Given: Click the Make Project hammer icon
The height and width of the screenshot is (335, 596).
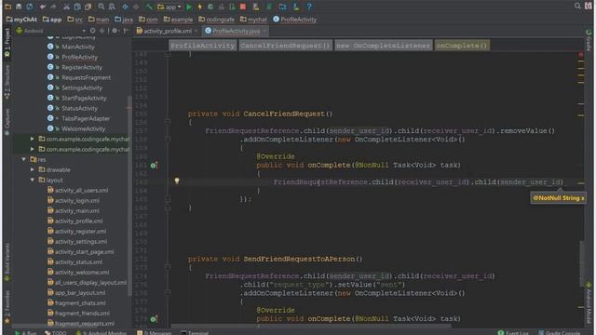Looking at the screenshot, I should [149, 7].
